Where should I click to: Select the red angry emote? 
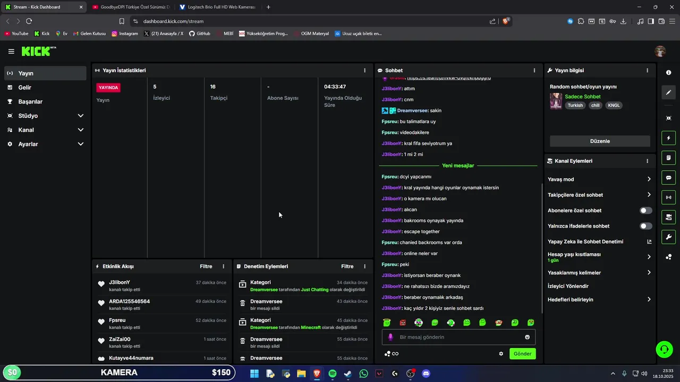pos(403,323)
